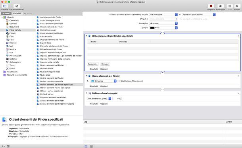Start recording with the Registra button
Screen dimensions: 242x148
pos(211,6)
